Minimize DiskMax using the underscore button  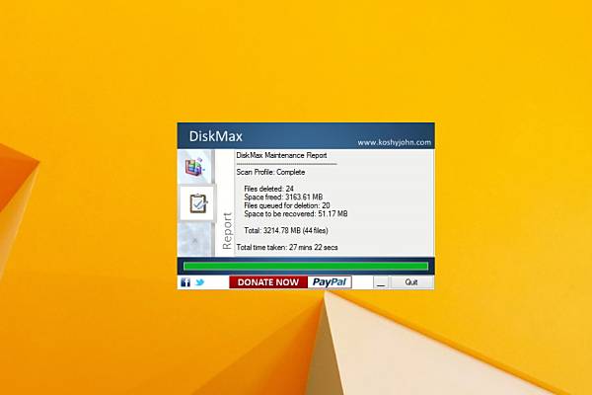pos(381,282)
